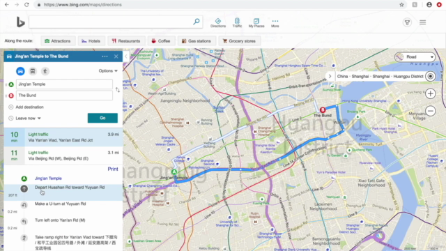Select the driving mode car icon
Screen dimensions: 446x251
[x=20, y=71]
